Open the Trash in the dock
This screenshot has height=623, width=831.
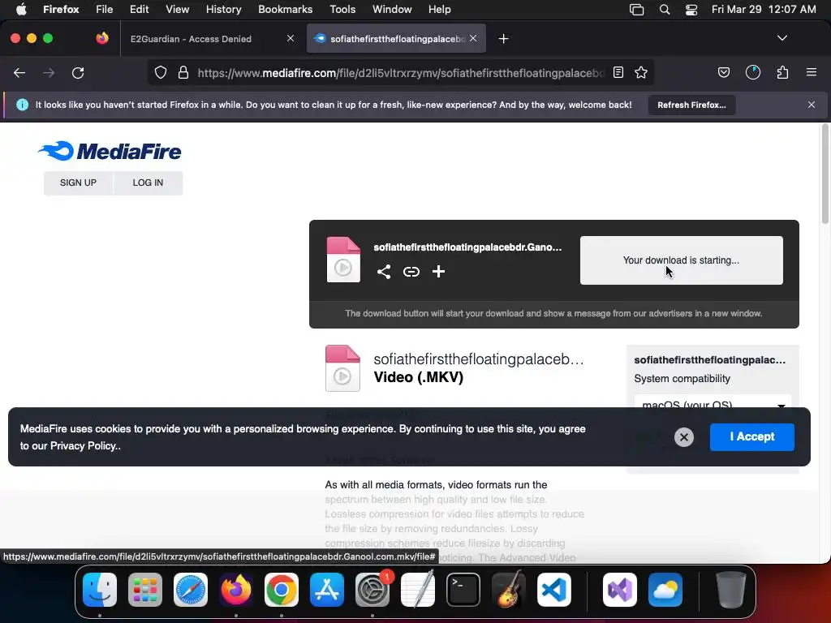pyautogui.click(x=731, y=590)
